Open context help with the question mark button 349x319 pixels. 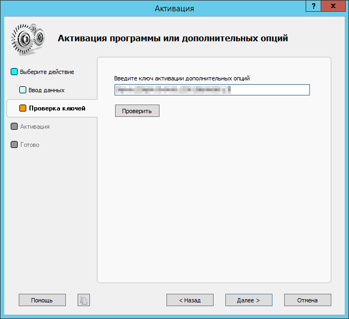coord(313,6)
